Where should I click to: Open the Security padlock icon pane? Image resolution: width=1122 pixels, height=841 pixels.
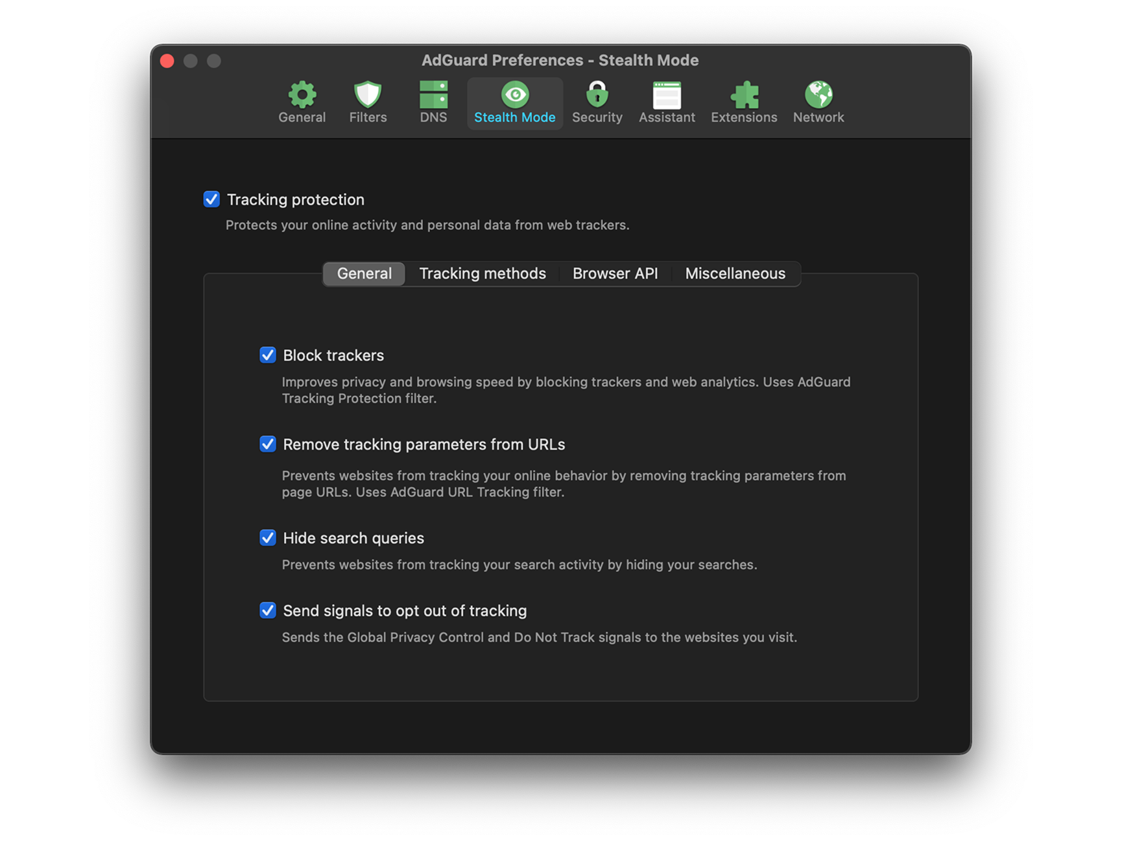[x=597, y=102]
